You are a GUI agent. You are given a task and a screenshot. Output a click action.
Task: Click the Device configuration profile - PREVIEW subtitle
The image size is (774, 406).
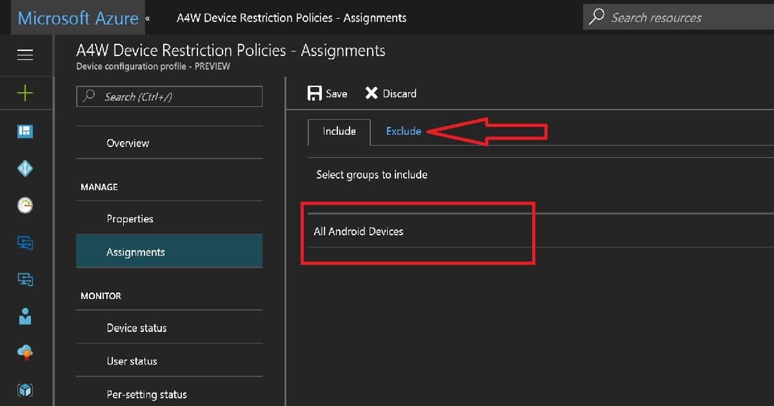coord(153,66)
